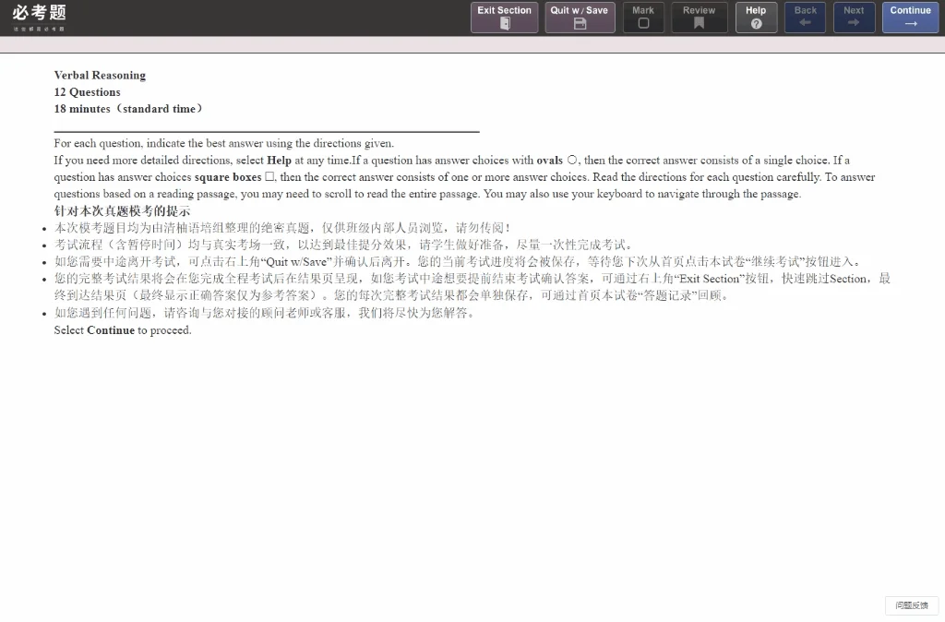This screenshot has width=945, height=622.
Task: Click the bold word Help in directions
Action: pos(279,161)
